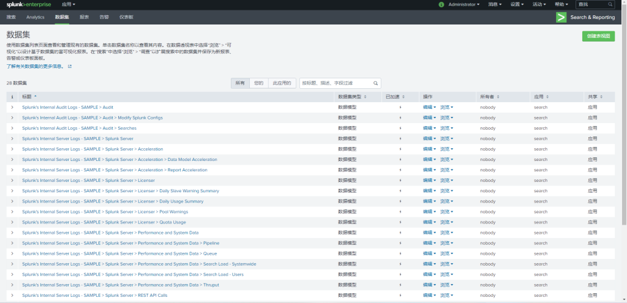Select the 您的 filter toggle
Image resolution: width=627 pixels, height=303 pixels.
[x=259, y=83]
